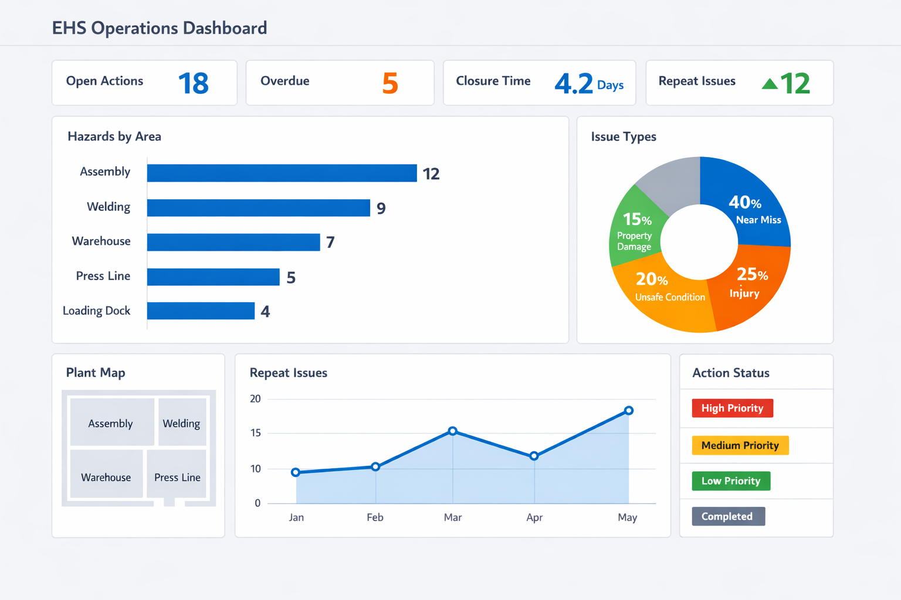The height and width of the screenshot is (600, 901).
Task: Select the Feb data point on line chart
Action: click(x=375, y=467)
